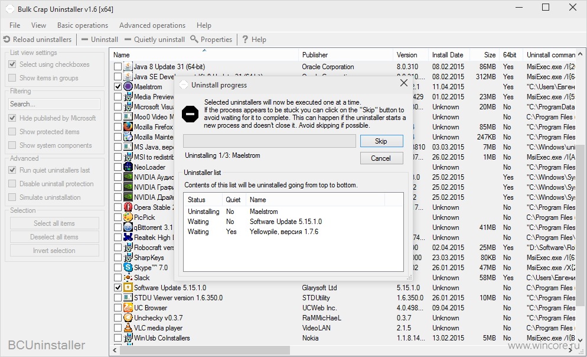Click the Software Update 5.15.1.0 icon

click(x=128, y=288)
